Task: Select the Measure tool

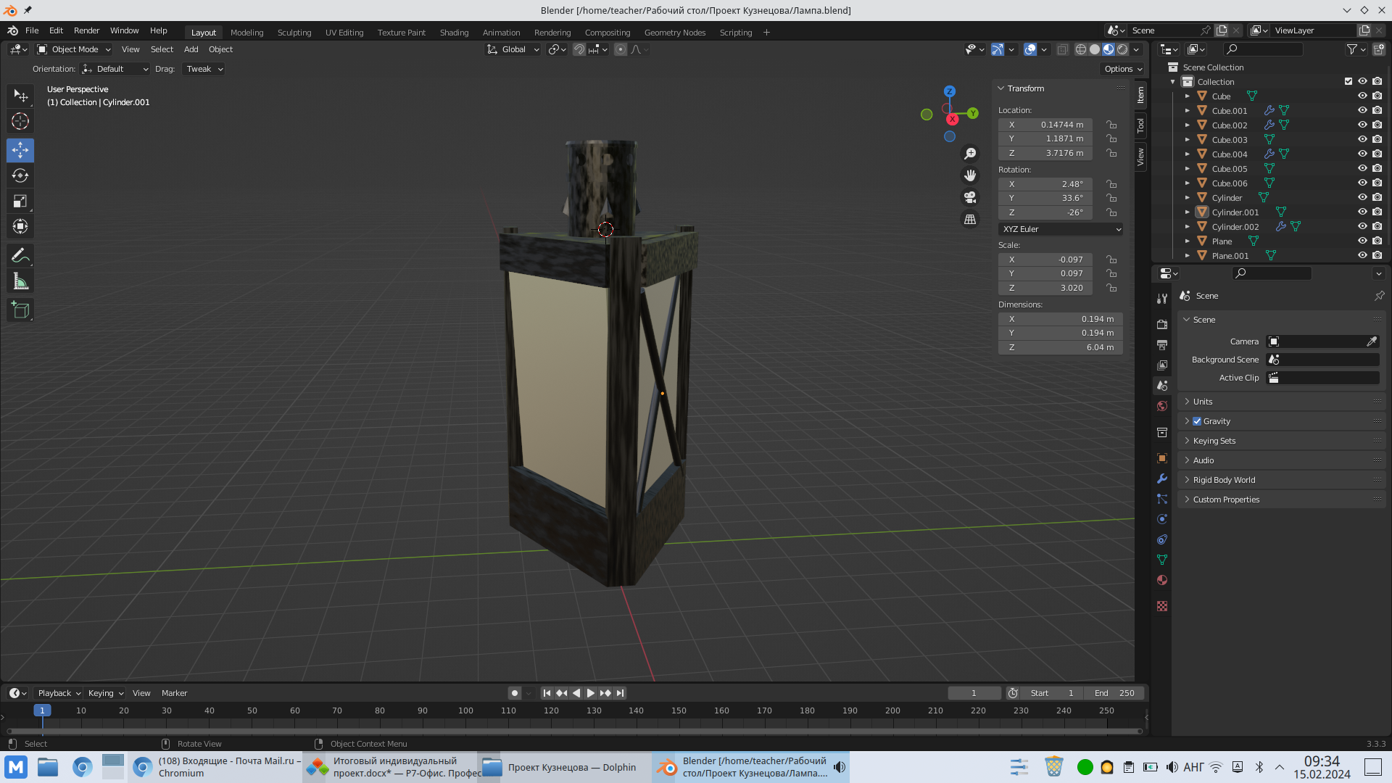Action: click(20, 281)
